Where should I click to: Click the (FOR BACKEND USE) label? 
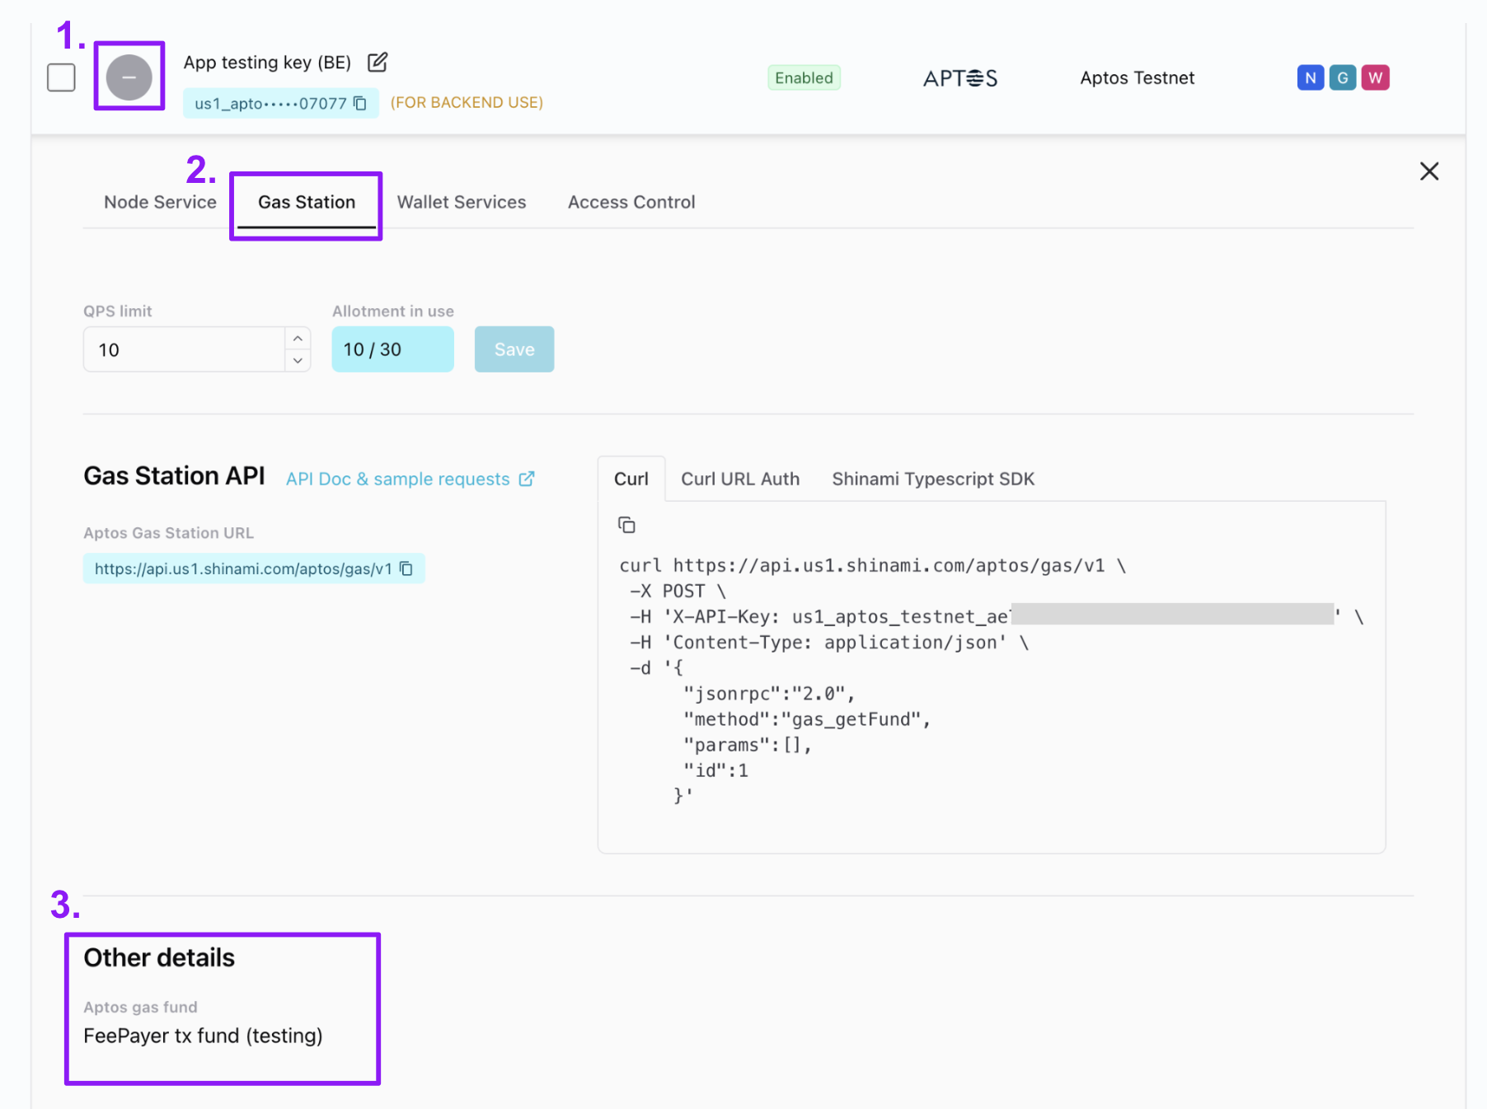[467, 102]
